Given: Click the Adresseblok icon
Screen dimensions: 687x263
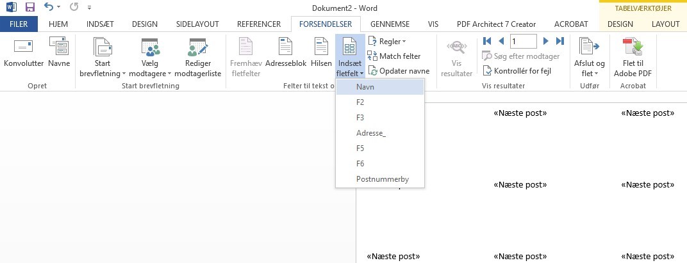Looking at the screenshot, I should pyautogui.click(x=286, y=46).
